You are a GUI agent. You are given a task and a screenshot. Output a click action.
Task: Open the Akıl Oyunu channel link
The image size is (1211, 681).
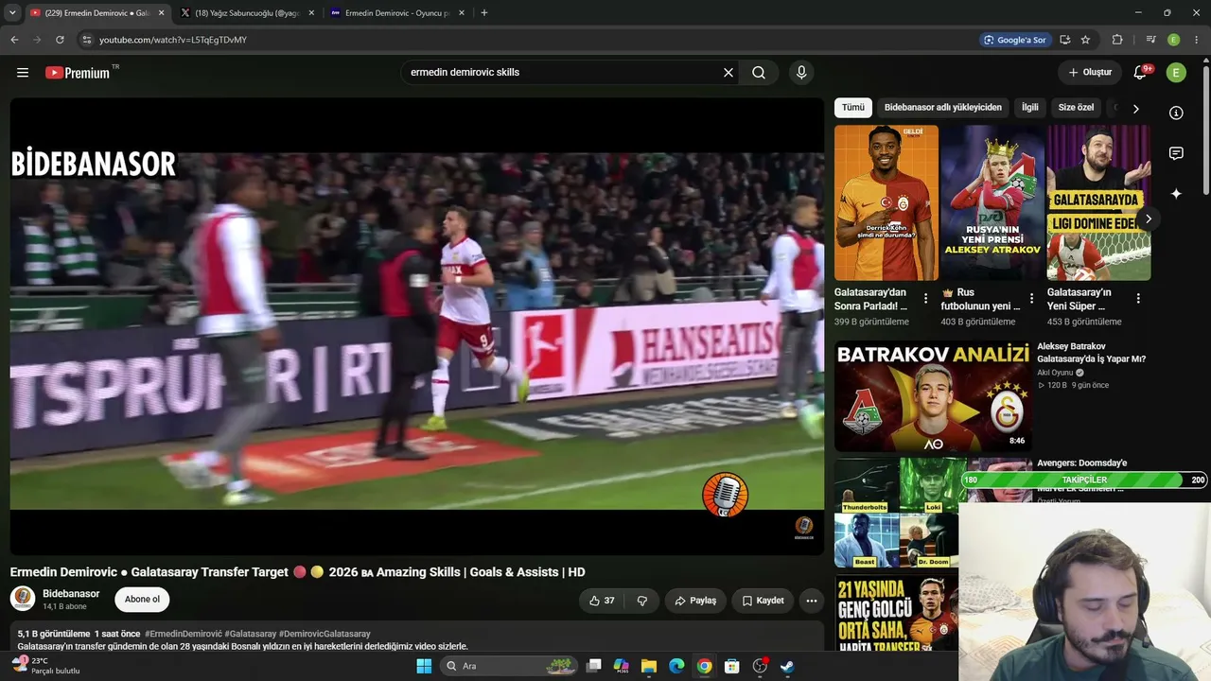pyautogui.click(x=1055, y=373)
